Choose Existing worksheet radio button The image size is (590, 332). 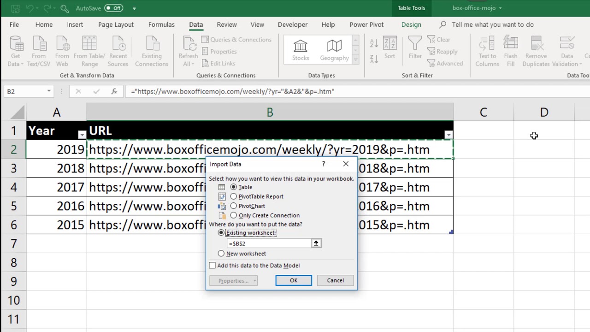221,233
